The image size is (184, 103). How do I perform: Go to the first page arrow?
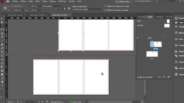(x=18, y=102)
